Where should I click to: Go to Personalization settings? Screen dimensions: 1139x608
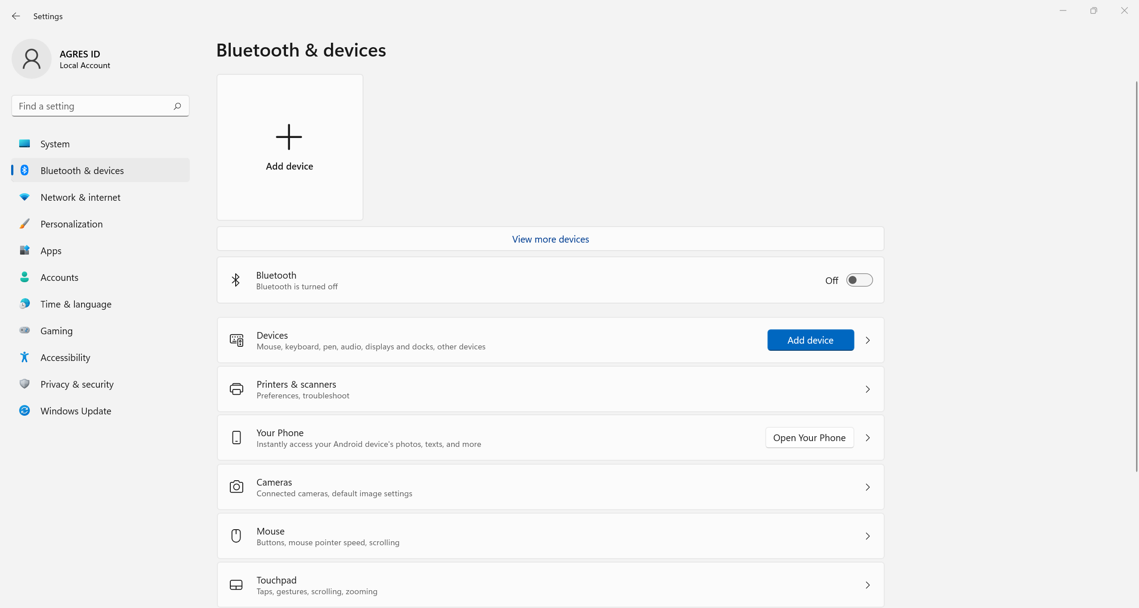[71, 224]
